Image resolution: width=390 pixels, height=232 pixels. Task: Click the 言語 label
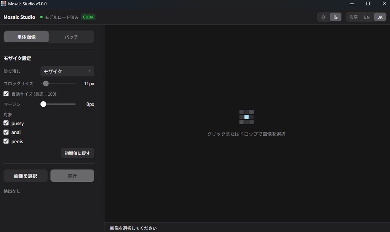pos(353,17)
